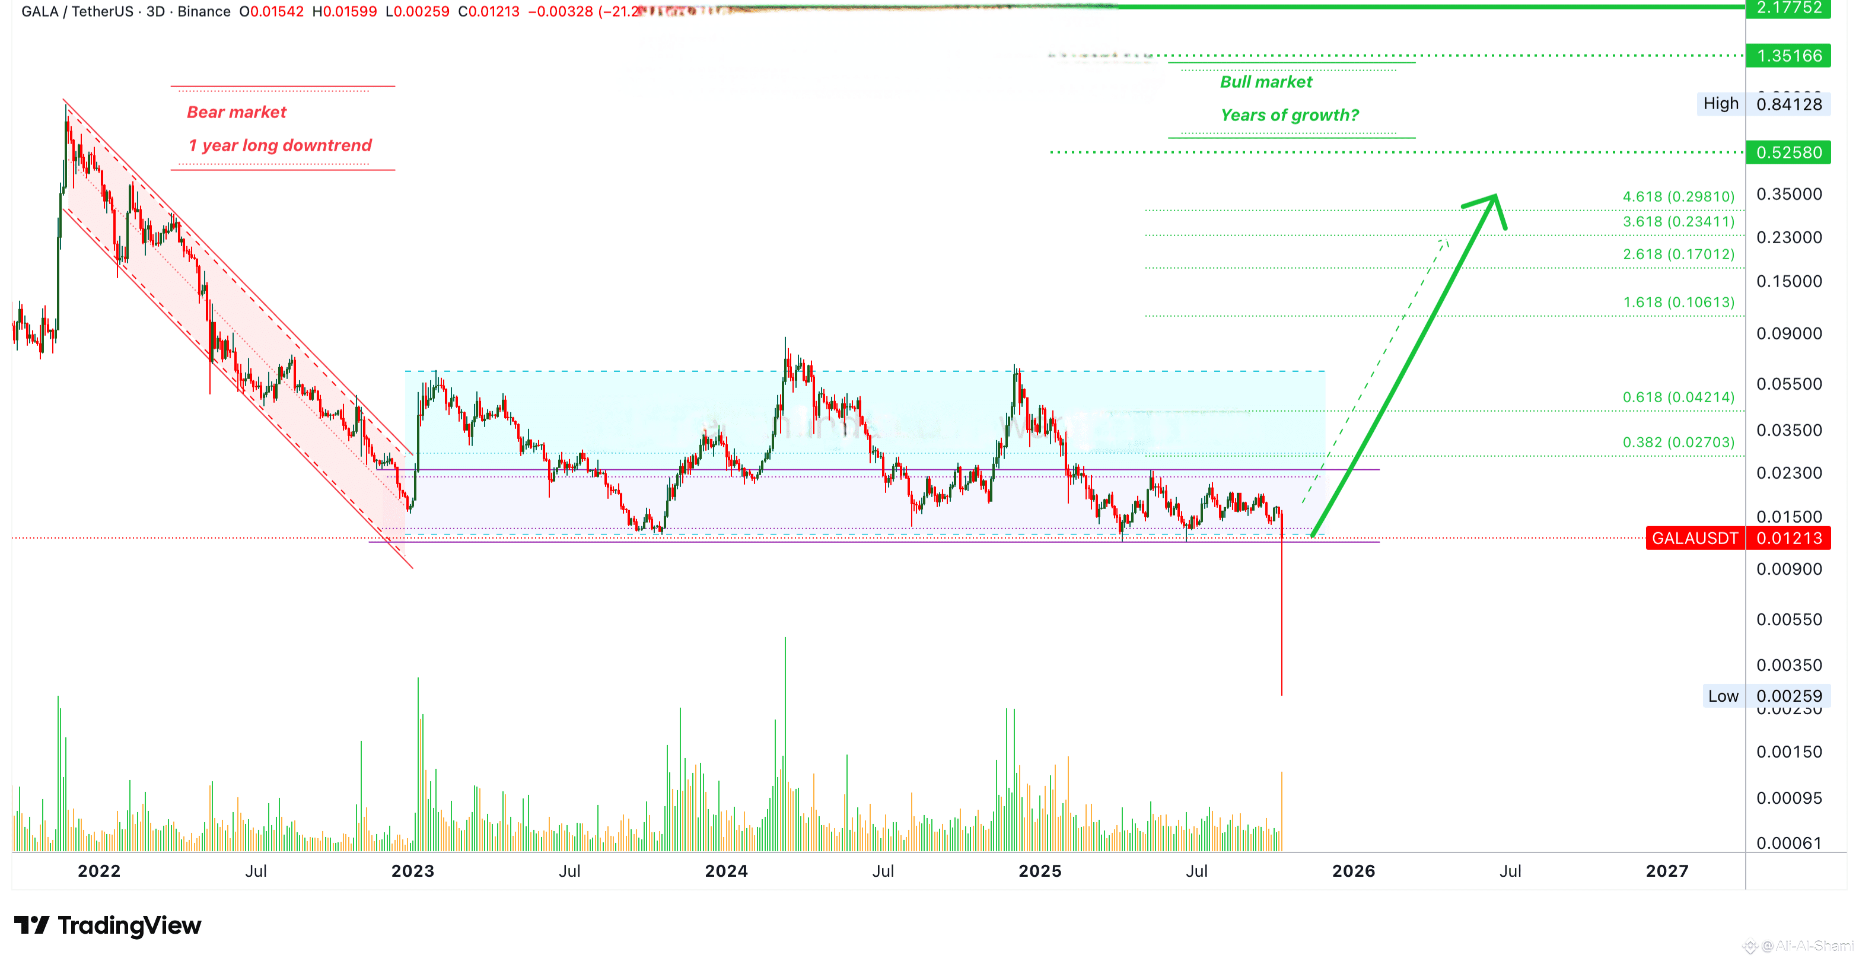Image resolution: width=1859 pixels, height=961 pixels.
Task: Click the 4.618 (0.29810) Fibonacci label
Action: (x=1678, y=196)
